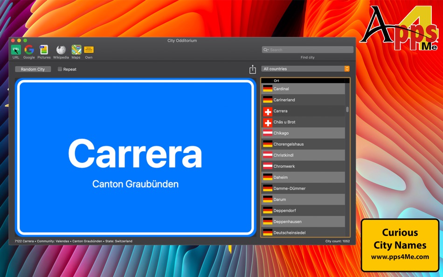Viewport: 443px width, 277px height.
Task: Click the German flag beside Daheim
Action: coord(268,177)
